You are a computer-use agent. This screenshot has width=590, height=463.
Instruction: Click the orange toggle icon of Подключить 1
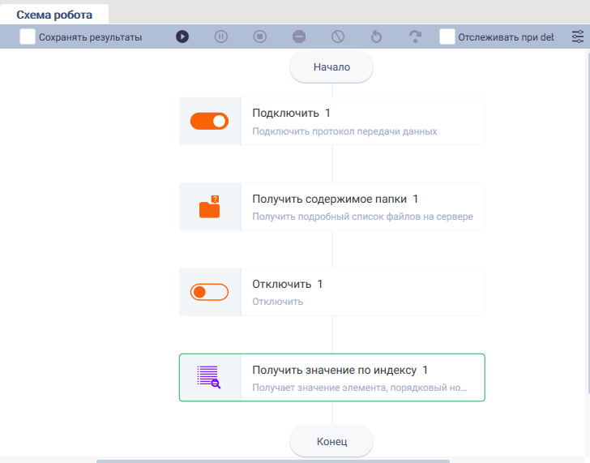[209, 121]
